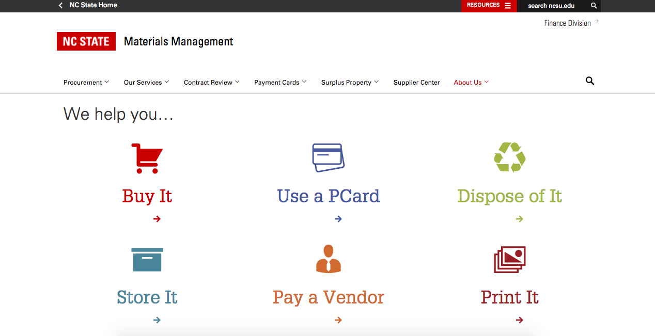655x336 pixels.
Task: Go to the Buy It link
Action: [x=147, y=196]
